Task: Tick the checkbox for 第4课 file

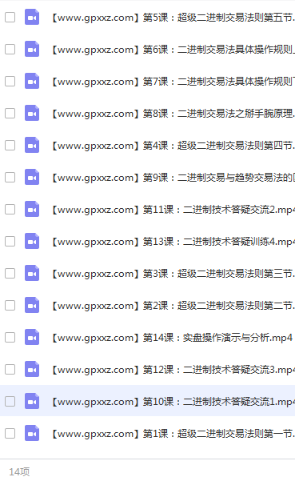Action: (x=10, y=146)
